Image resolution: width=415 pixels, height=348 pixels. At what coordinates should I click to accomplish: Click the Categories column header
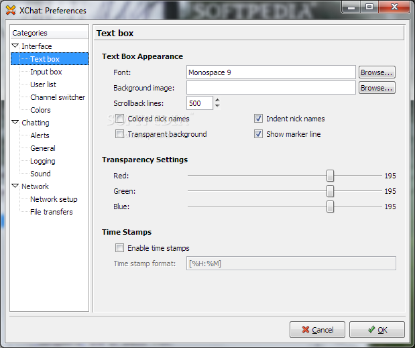point(50,33)
